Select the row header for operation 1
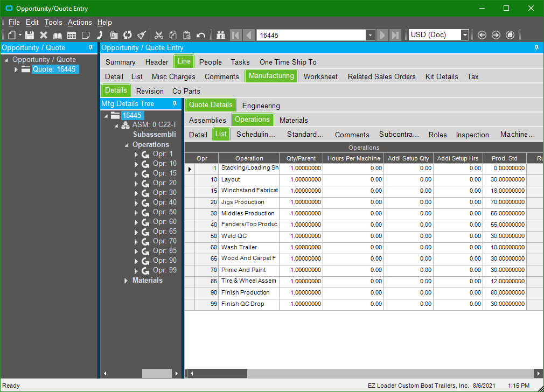This screenshot has width=544, height=392. (x=190, y=169)
